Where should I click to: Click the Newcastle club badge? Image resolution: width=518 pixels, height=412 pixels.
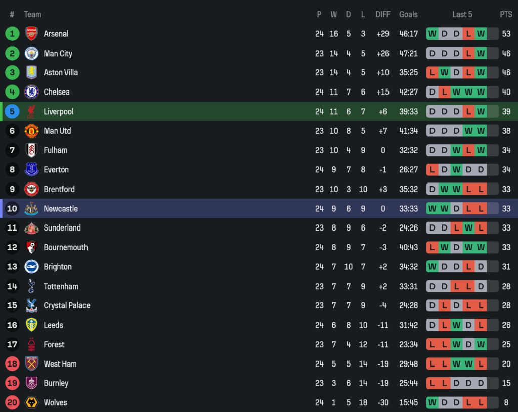click(x=31, y=208)
